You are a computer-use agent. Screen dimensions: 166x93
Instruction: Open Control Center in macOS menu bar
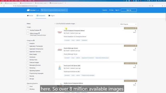[156, 1]
